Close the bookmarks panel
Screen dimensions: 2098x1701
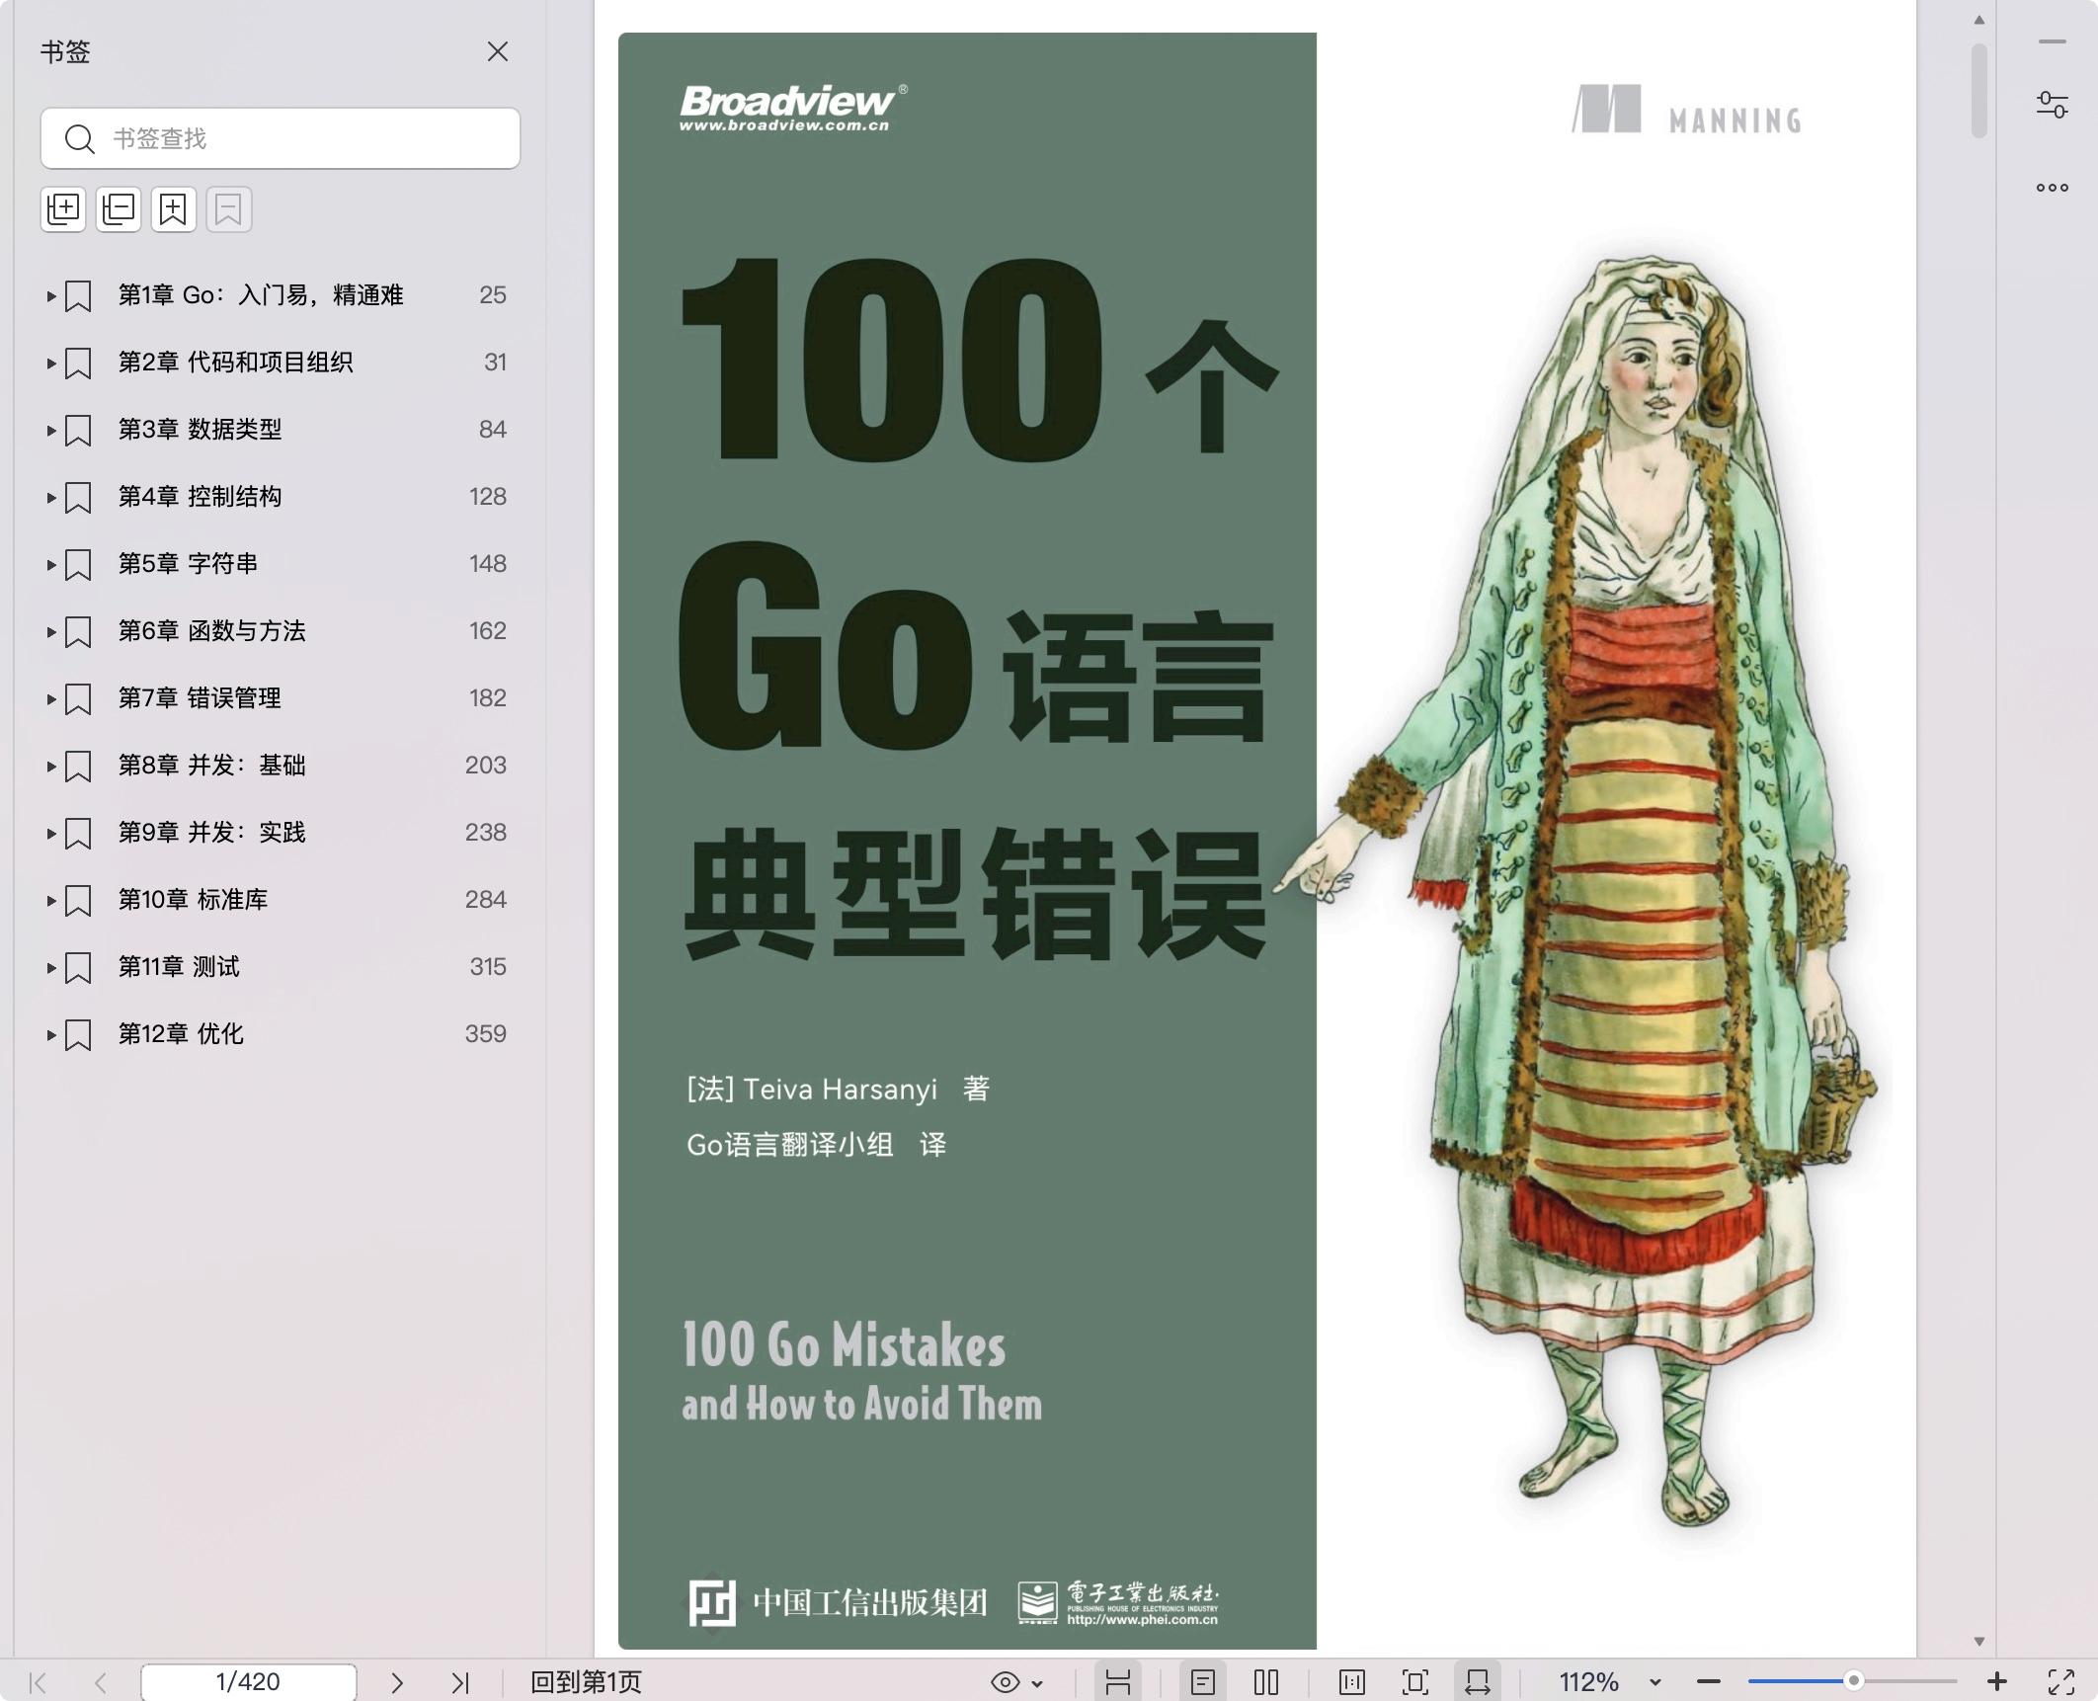point(498,51)
